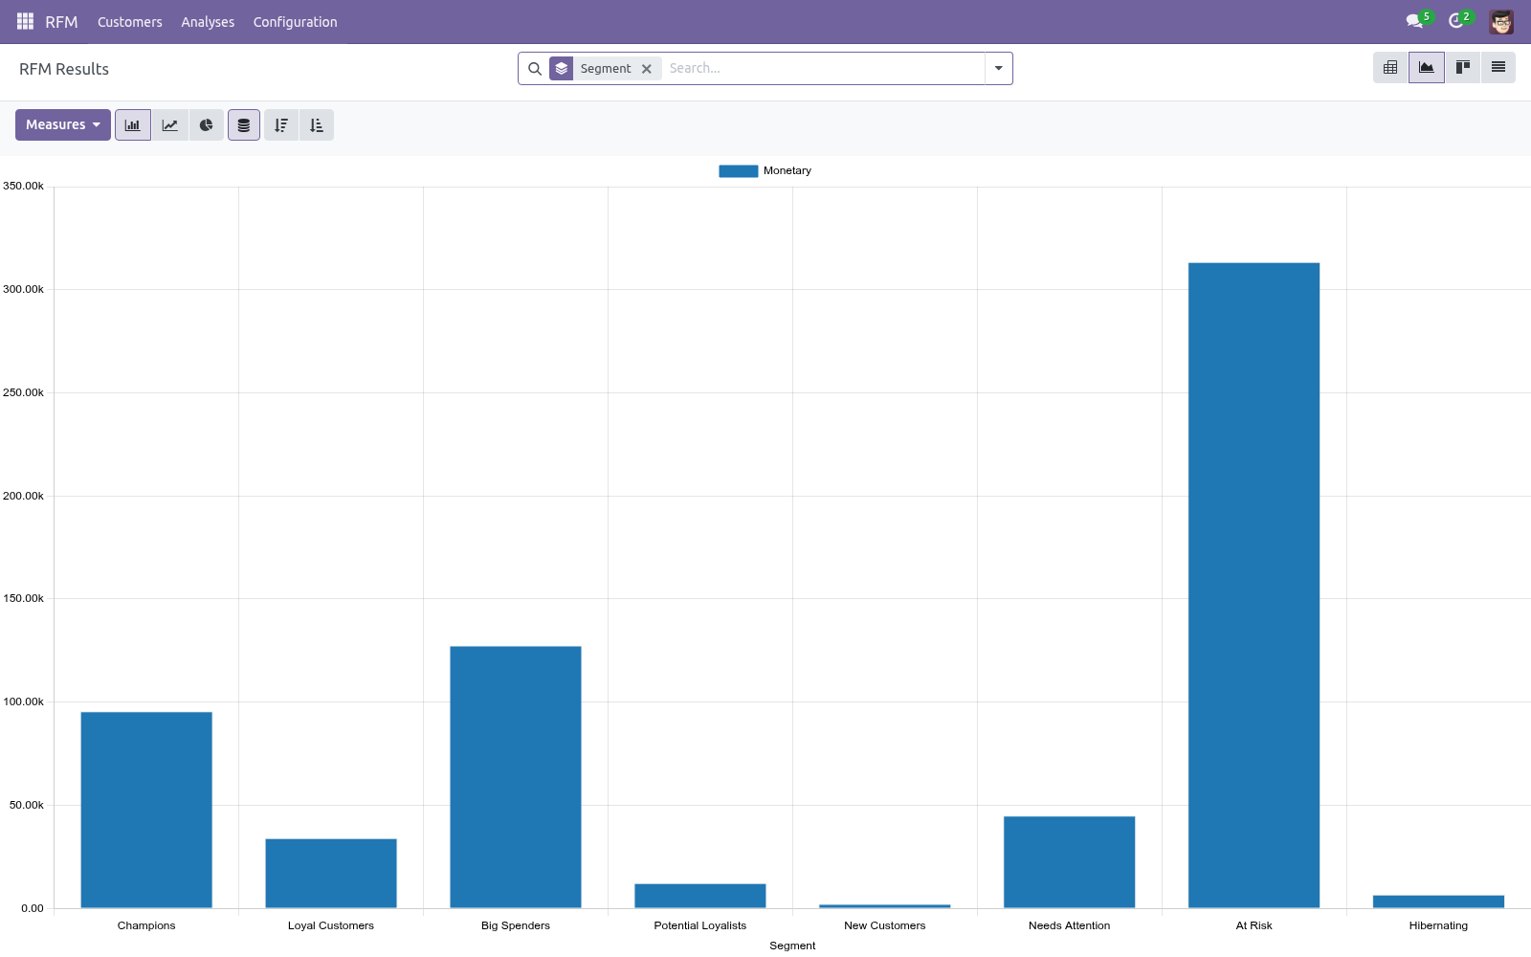Viewport: 1531px width, 957px height.
Task: Click the Champions axis label
Action: pyautogui.click(x=146, y=925)
